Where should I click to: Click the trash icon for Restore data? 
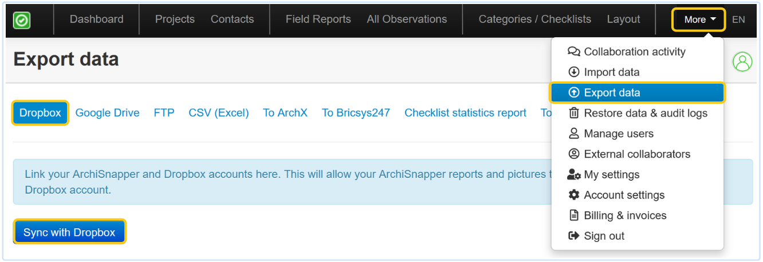[x=573, y=113]
